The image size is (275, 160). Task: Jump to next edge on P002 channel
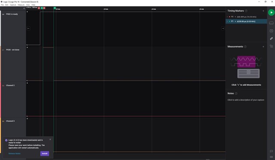pos(223,28)
